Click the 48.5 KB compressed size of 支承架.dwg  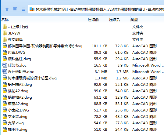point(122,117)
